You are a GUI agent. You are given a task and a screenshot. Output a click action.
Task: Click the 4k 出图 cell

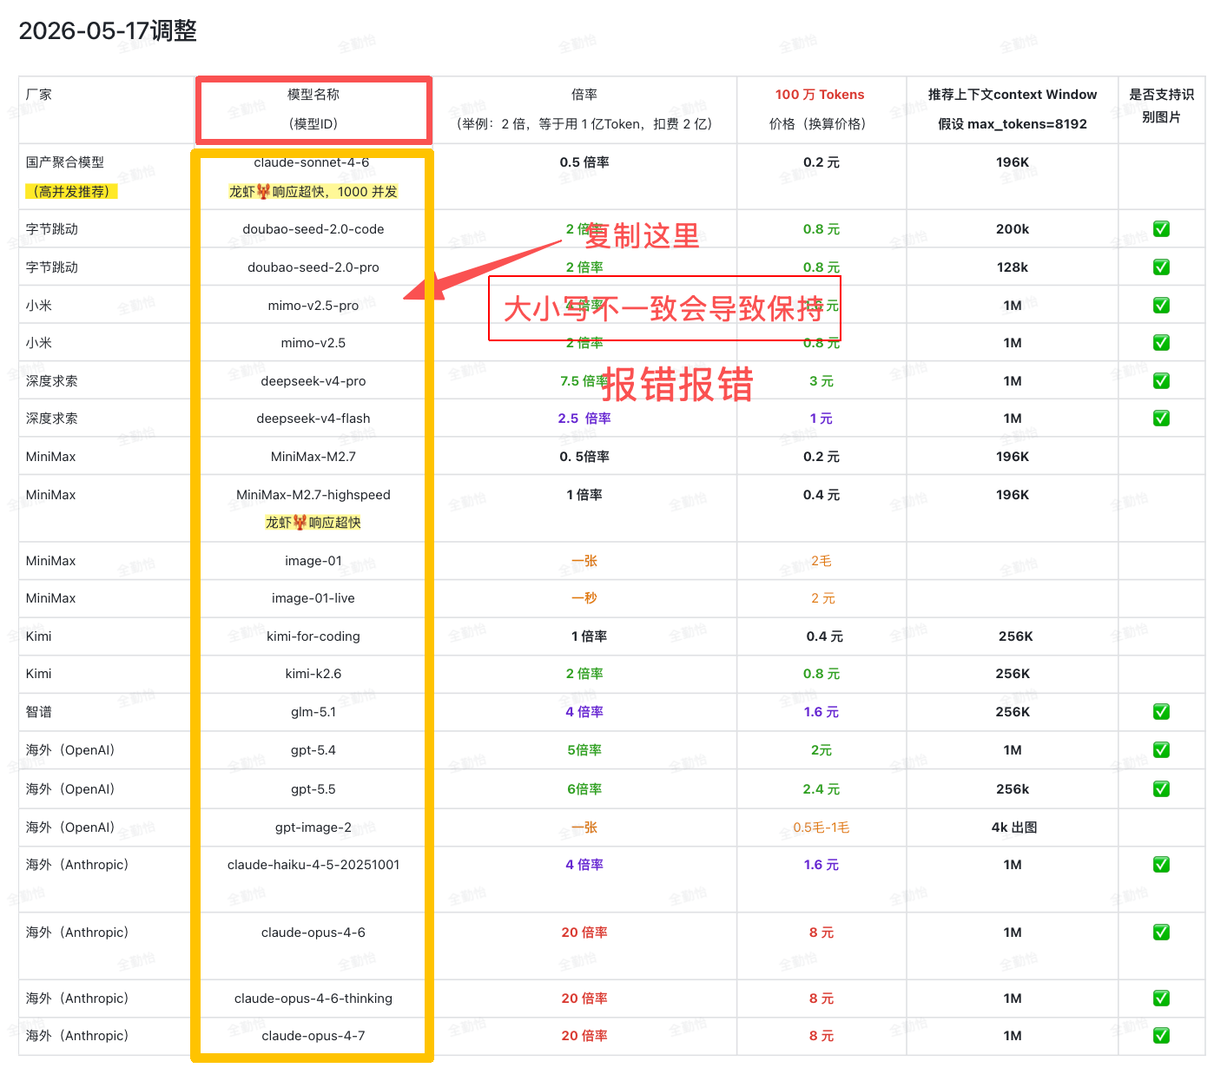[x=1014, y=827]
